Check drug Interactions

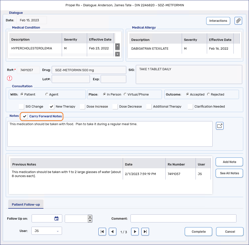[x=218, y=21]
